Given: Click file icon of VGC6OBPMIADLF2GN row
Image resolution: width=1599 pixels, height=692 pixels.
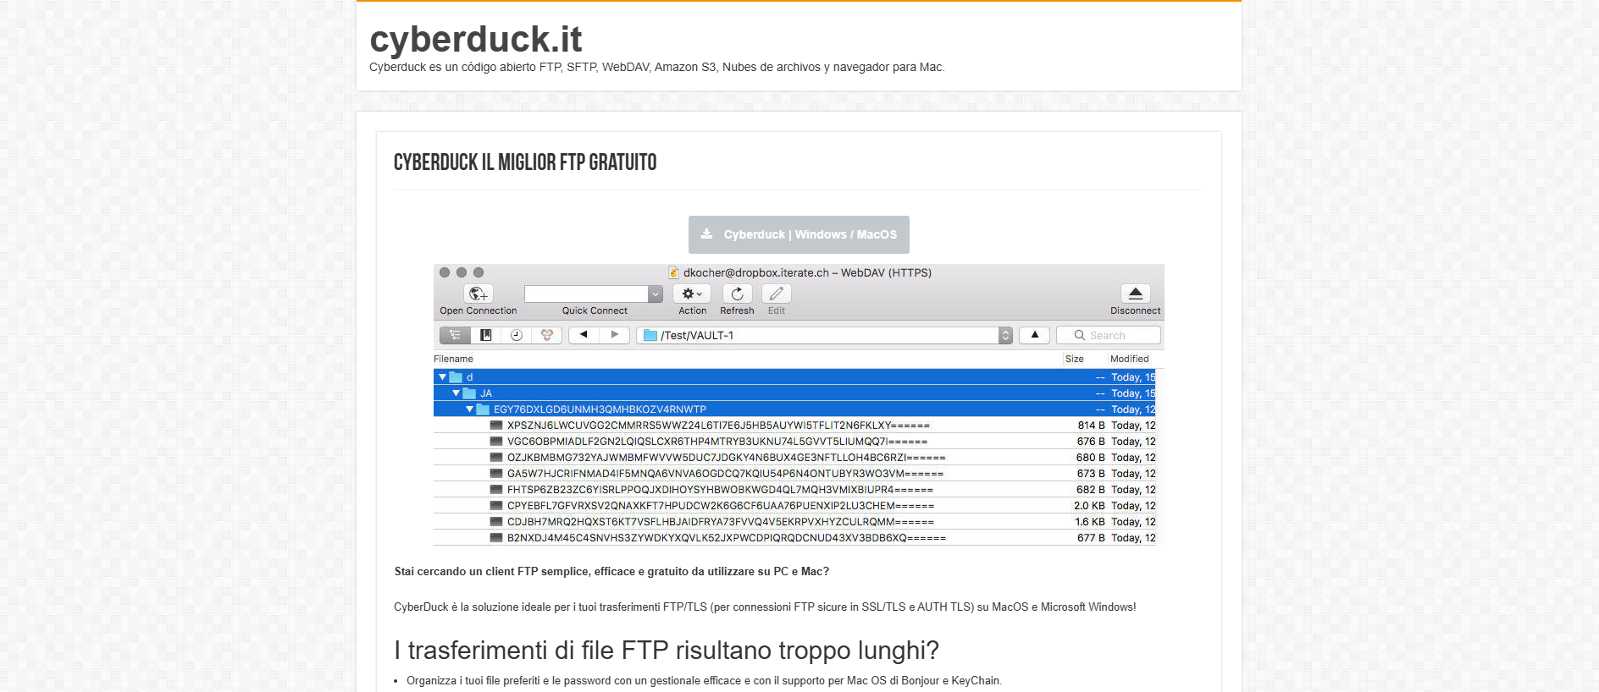Looking at the screenshot, I should pos(496,442).
